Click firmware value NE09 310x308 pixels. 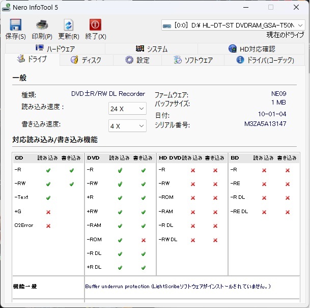tap(279, 93)
